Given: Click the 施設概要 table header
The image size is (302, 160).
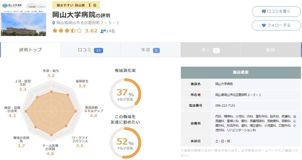Looking at the screenshot, I should (x=241, y=73).
